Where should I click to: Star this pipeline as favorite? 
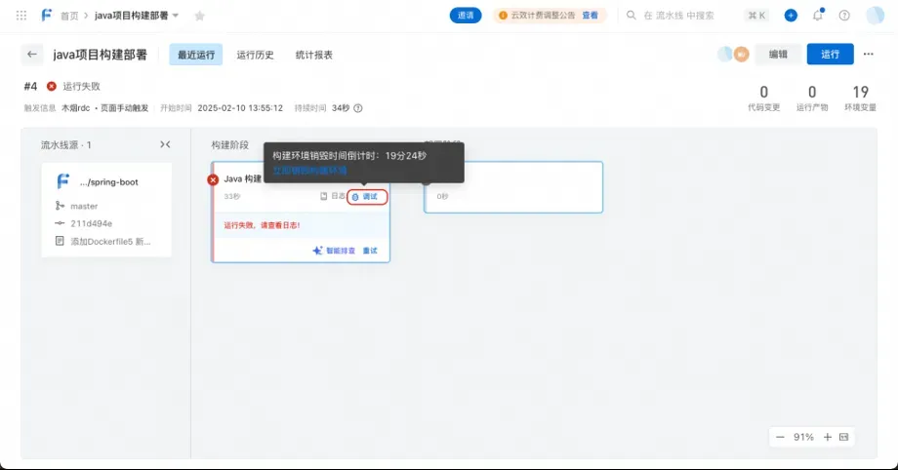199,16
